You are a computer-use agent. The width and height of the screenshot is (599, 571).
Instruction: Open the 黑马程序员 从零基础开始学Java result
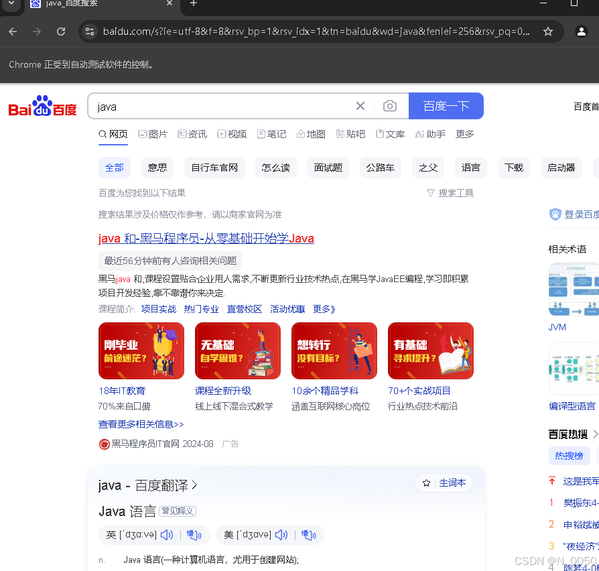point(206,238)
